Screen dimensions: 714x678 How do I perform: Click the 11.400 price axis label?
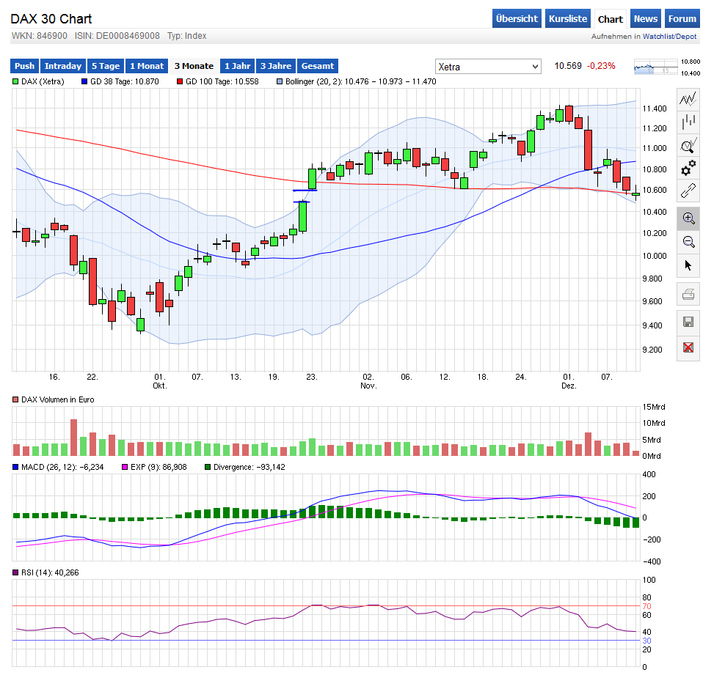(x=655, y=108)
